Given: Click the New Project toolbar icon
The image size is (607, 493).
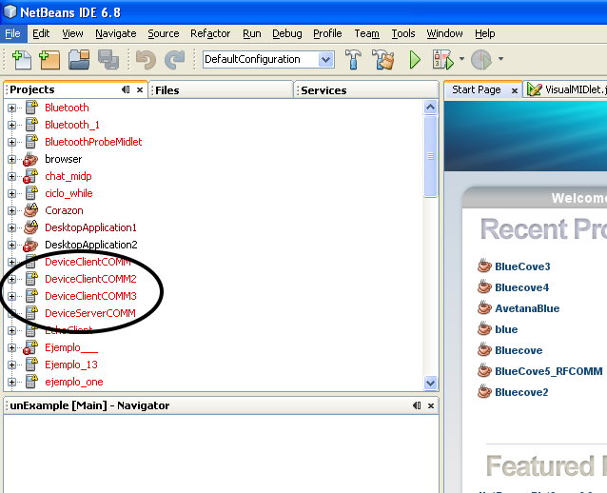Looking at the screenshot, I should pyautogui.click(x=49, y=60).
